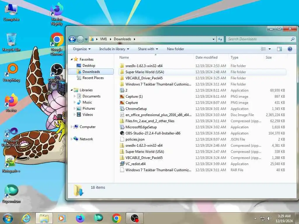Click the OBS recording icon in taskbar
The image size is (299, 224).
click(135, 218)
